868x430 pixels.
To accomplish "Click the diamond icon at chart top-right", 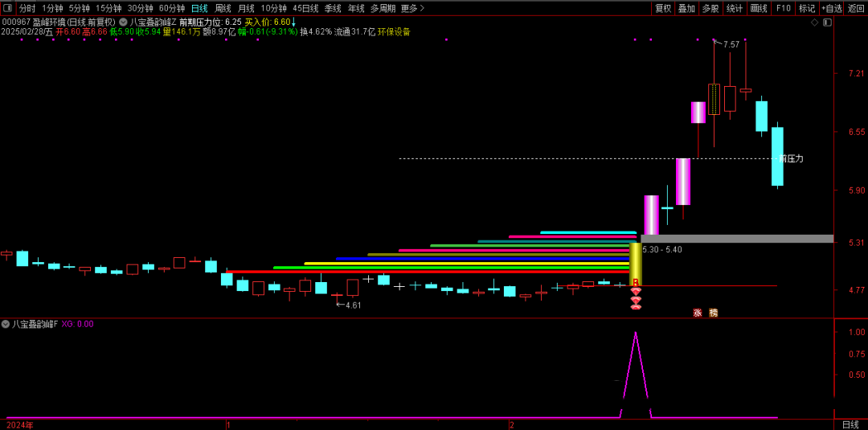I will 814,23.
